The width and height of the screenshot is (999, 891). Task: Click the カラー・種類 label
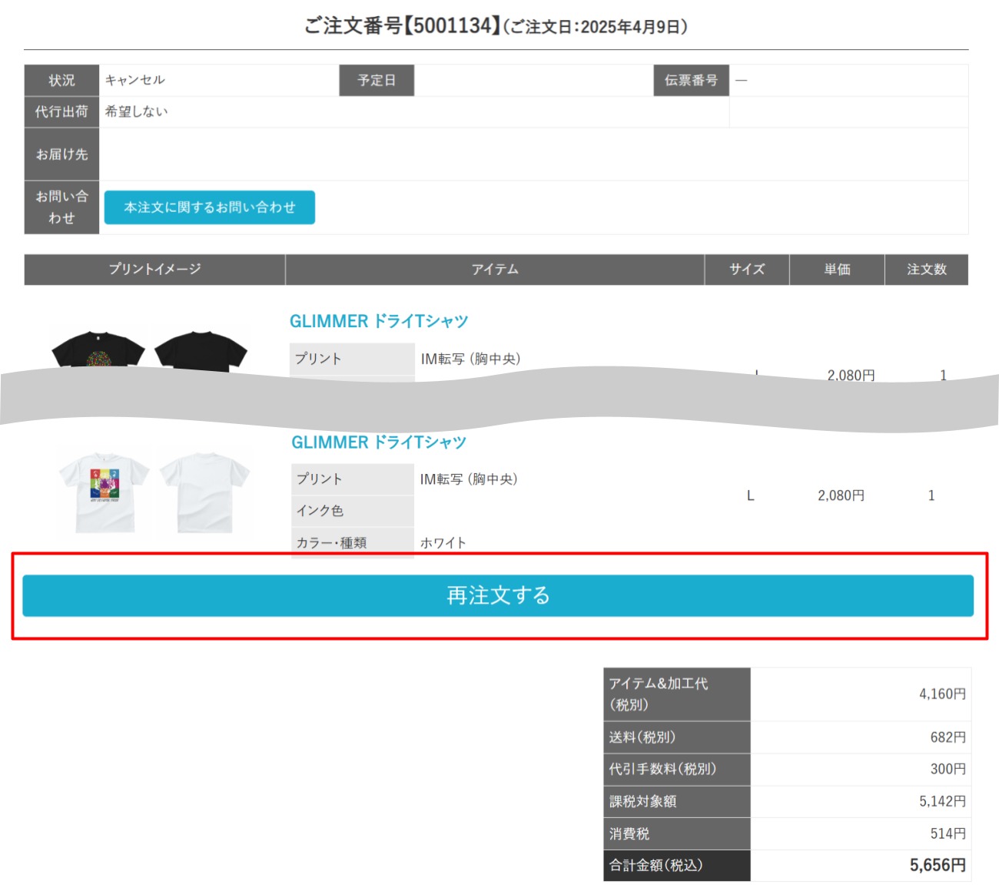pos(332,543)
